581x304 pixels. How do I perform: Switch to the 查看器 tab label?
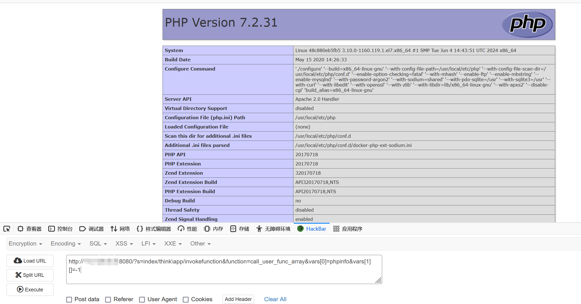coord(34,229)
